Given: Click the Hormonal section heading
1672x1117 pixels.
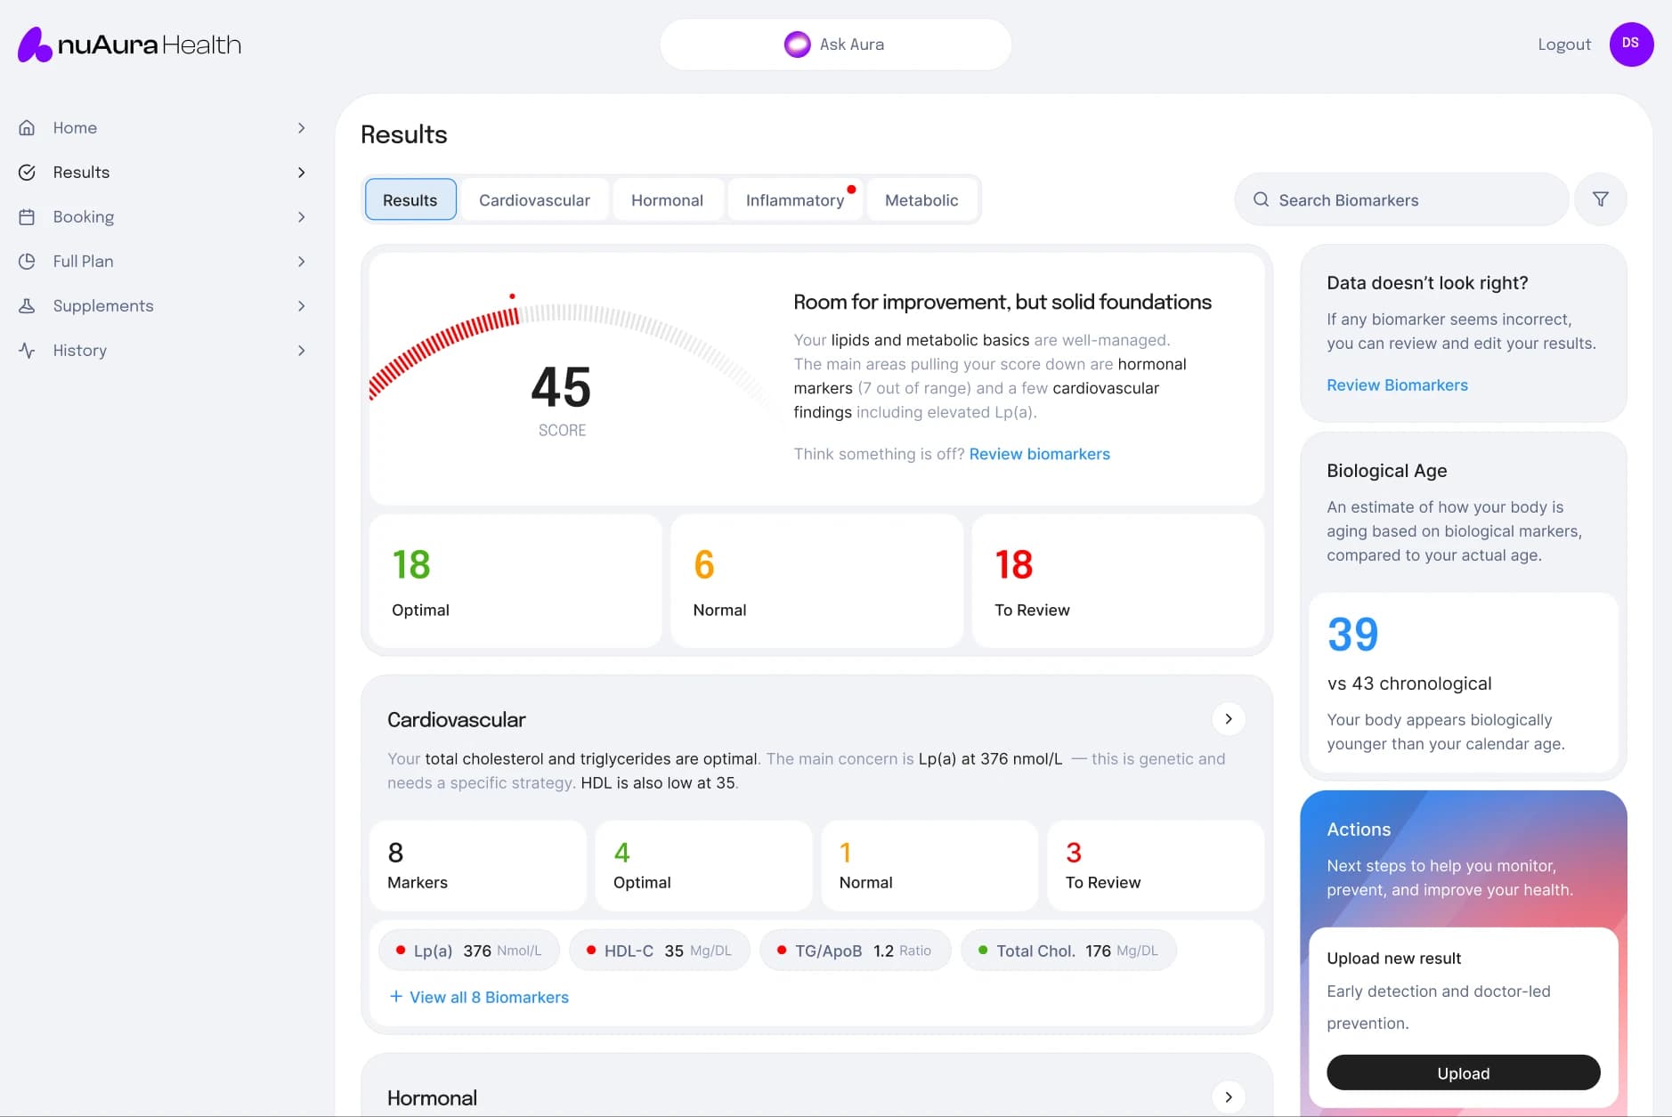Looking at the screenshot, I should 432,1097.
